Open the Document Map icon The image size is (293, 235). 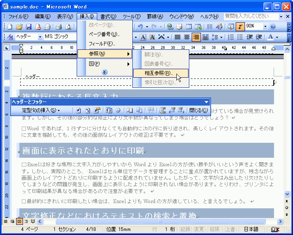(231, 27)
